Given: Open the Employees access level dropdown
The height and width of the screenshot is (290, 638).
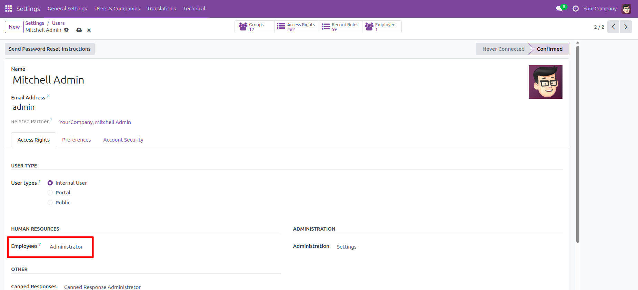Looking at the screenshot, I should pos(66,247).
